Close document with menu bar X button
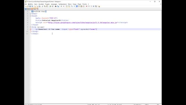Image resolution: width=186 pixels, height=105 pixels. click(x=161, y=4)
